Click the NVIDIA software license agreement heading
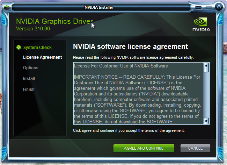This screenshot has width=227, height=165. pos(131,46)
